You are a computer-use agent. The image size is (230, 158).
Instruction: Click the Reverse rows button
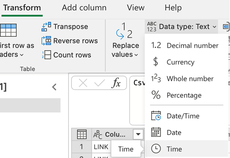70,41
